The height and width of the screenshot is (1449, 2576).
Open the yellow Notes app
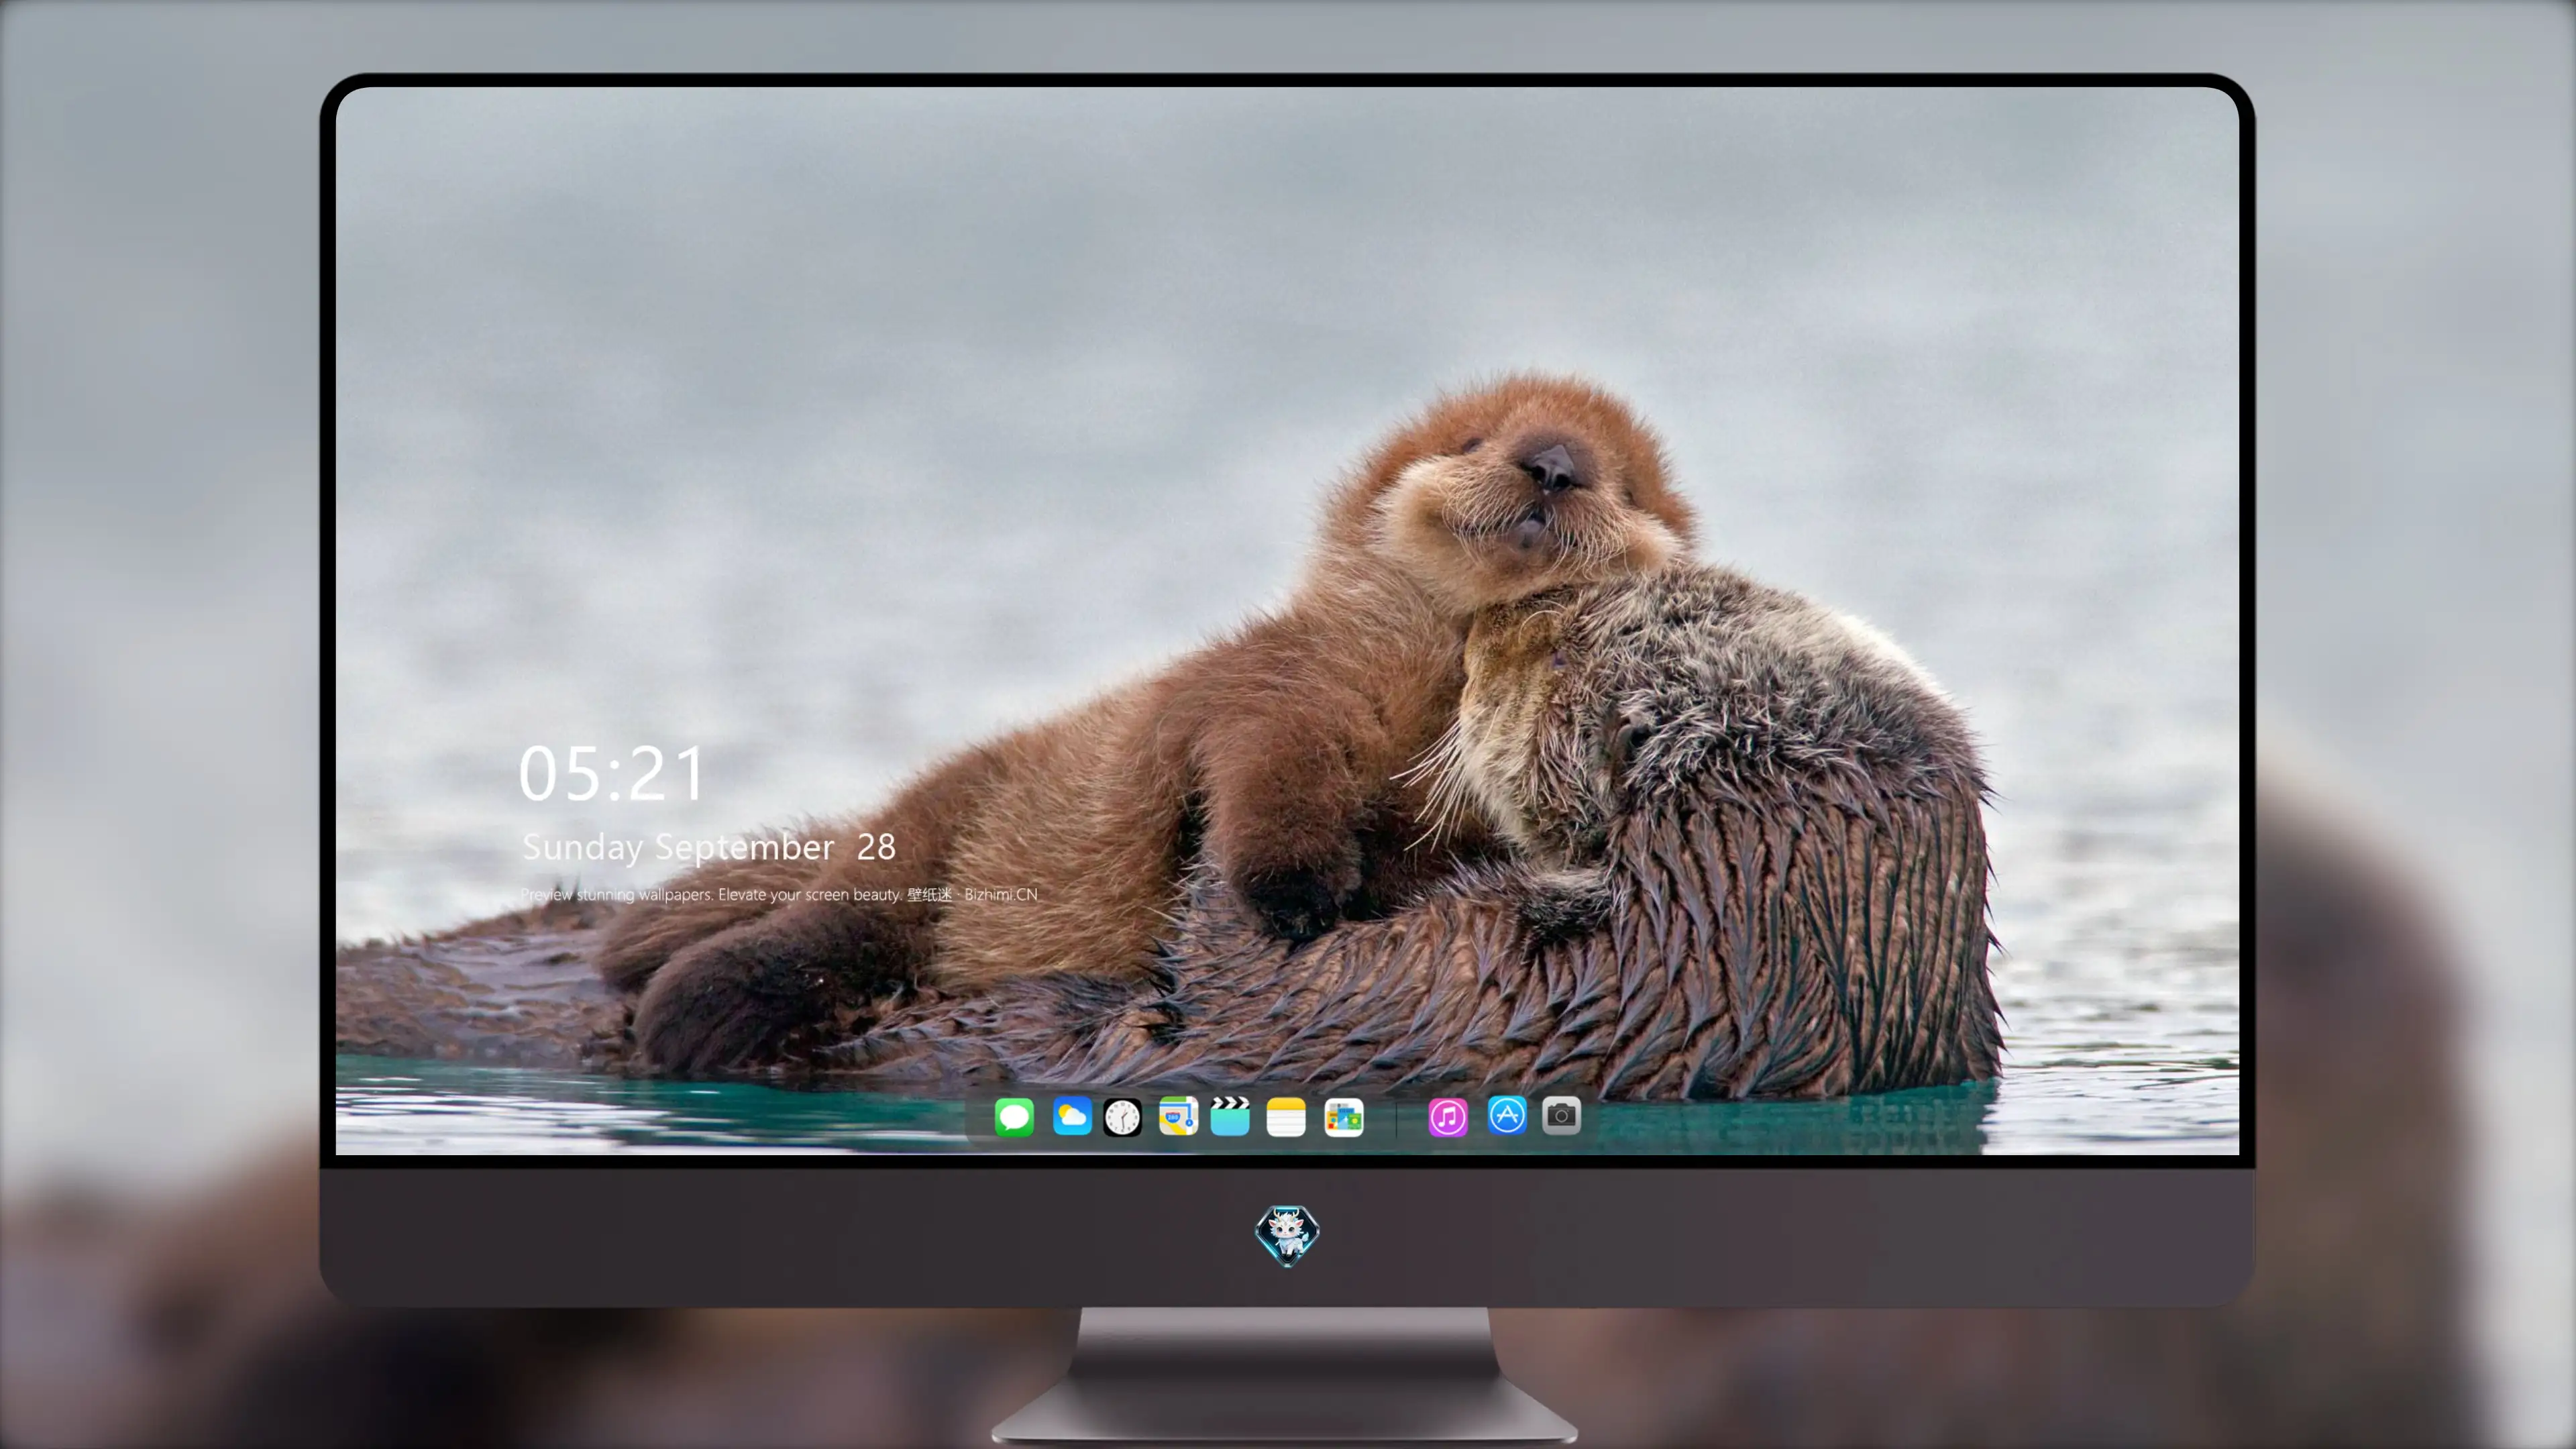1286,1117
